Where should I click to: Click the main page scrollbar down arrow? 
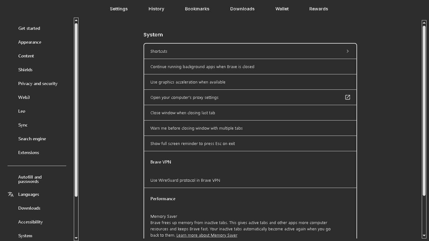click(424, 235)
